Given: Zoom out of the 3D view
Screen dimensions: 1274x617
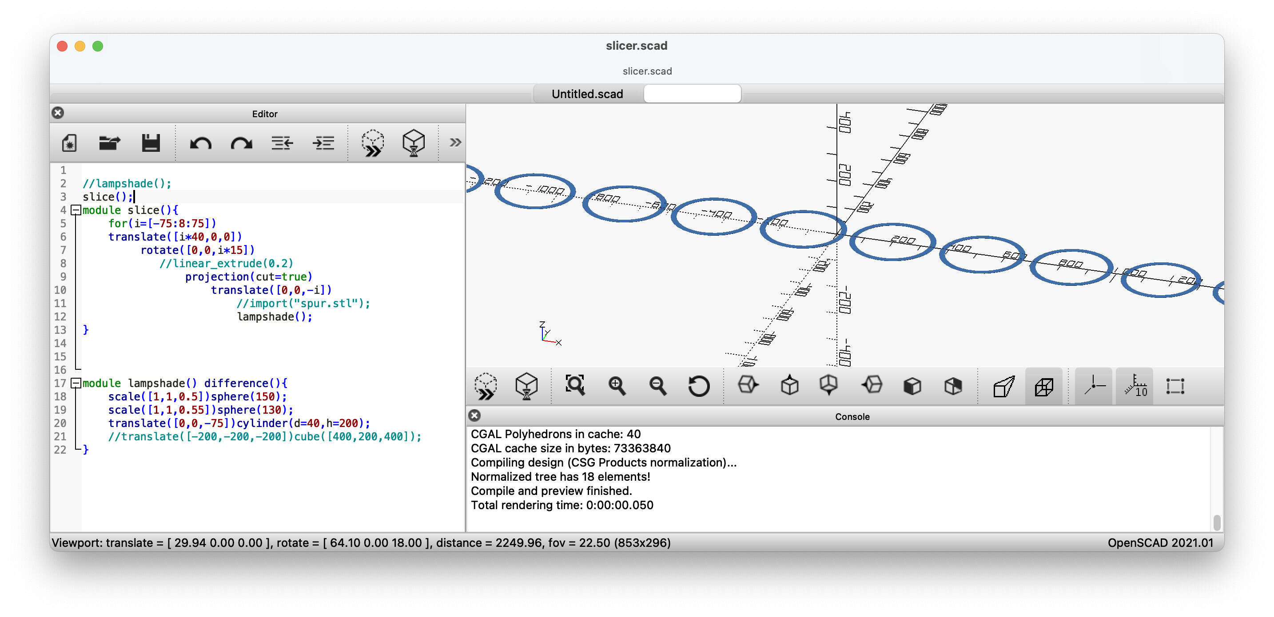Looking at the screenshot, I should (x=658, y=386).
